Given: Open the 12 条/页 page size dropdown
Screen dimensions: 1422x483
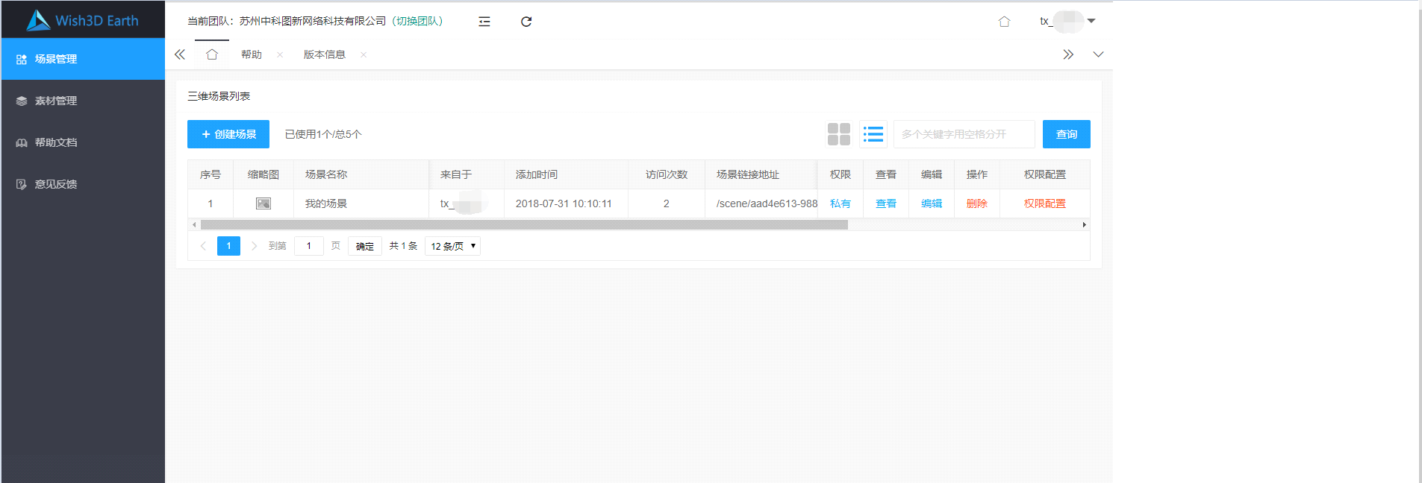Looking at the screenshot, I should tap(452, 246).
